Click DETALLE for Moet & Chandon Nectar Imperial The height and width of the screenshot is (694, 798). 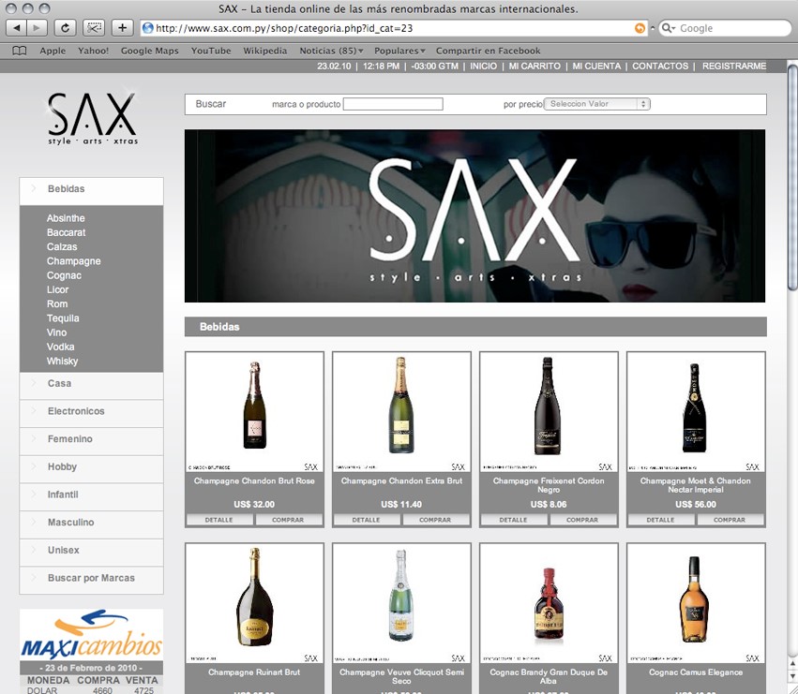tap(660, 520)
